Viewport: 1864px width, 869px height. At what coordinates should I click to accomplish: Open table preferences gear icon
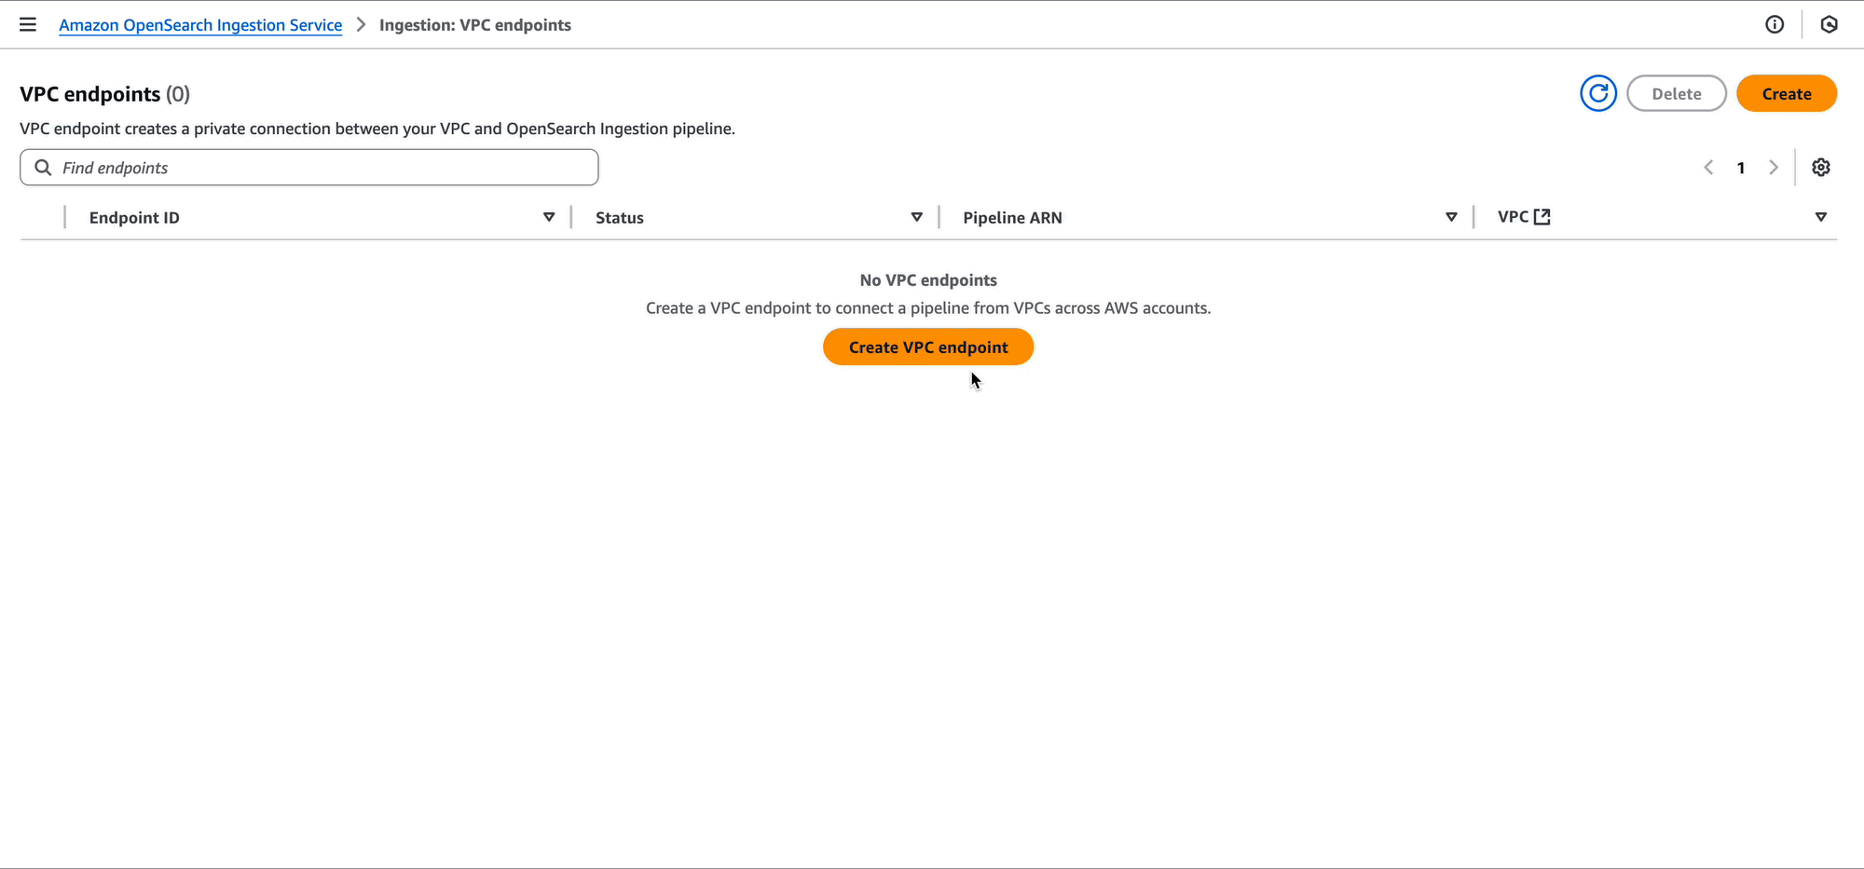coord(1821,168)
